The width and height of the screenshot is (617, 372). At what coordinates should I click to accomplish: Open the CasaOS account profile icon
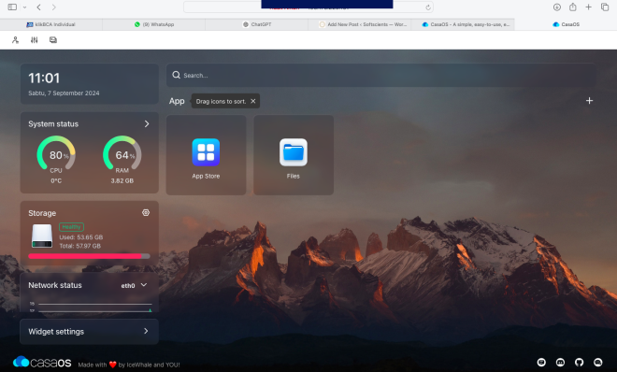tap(15, 39)
